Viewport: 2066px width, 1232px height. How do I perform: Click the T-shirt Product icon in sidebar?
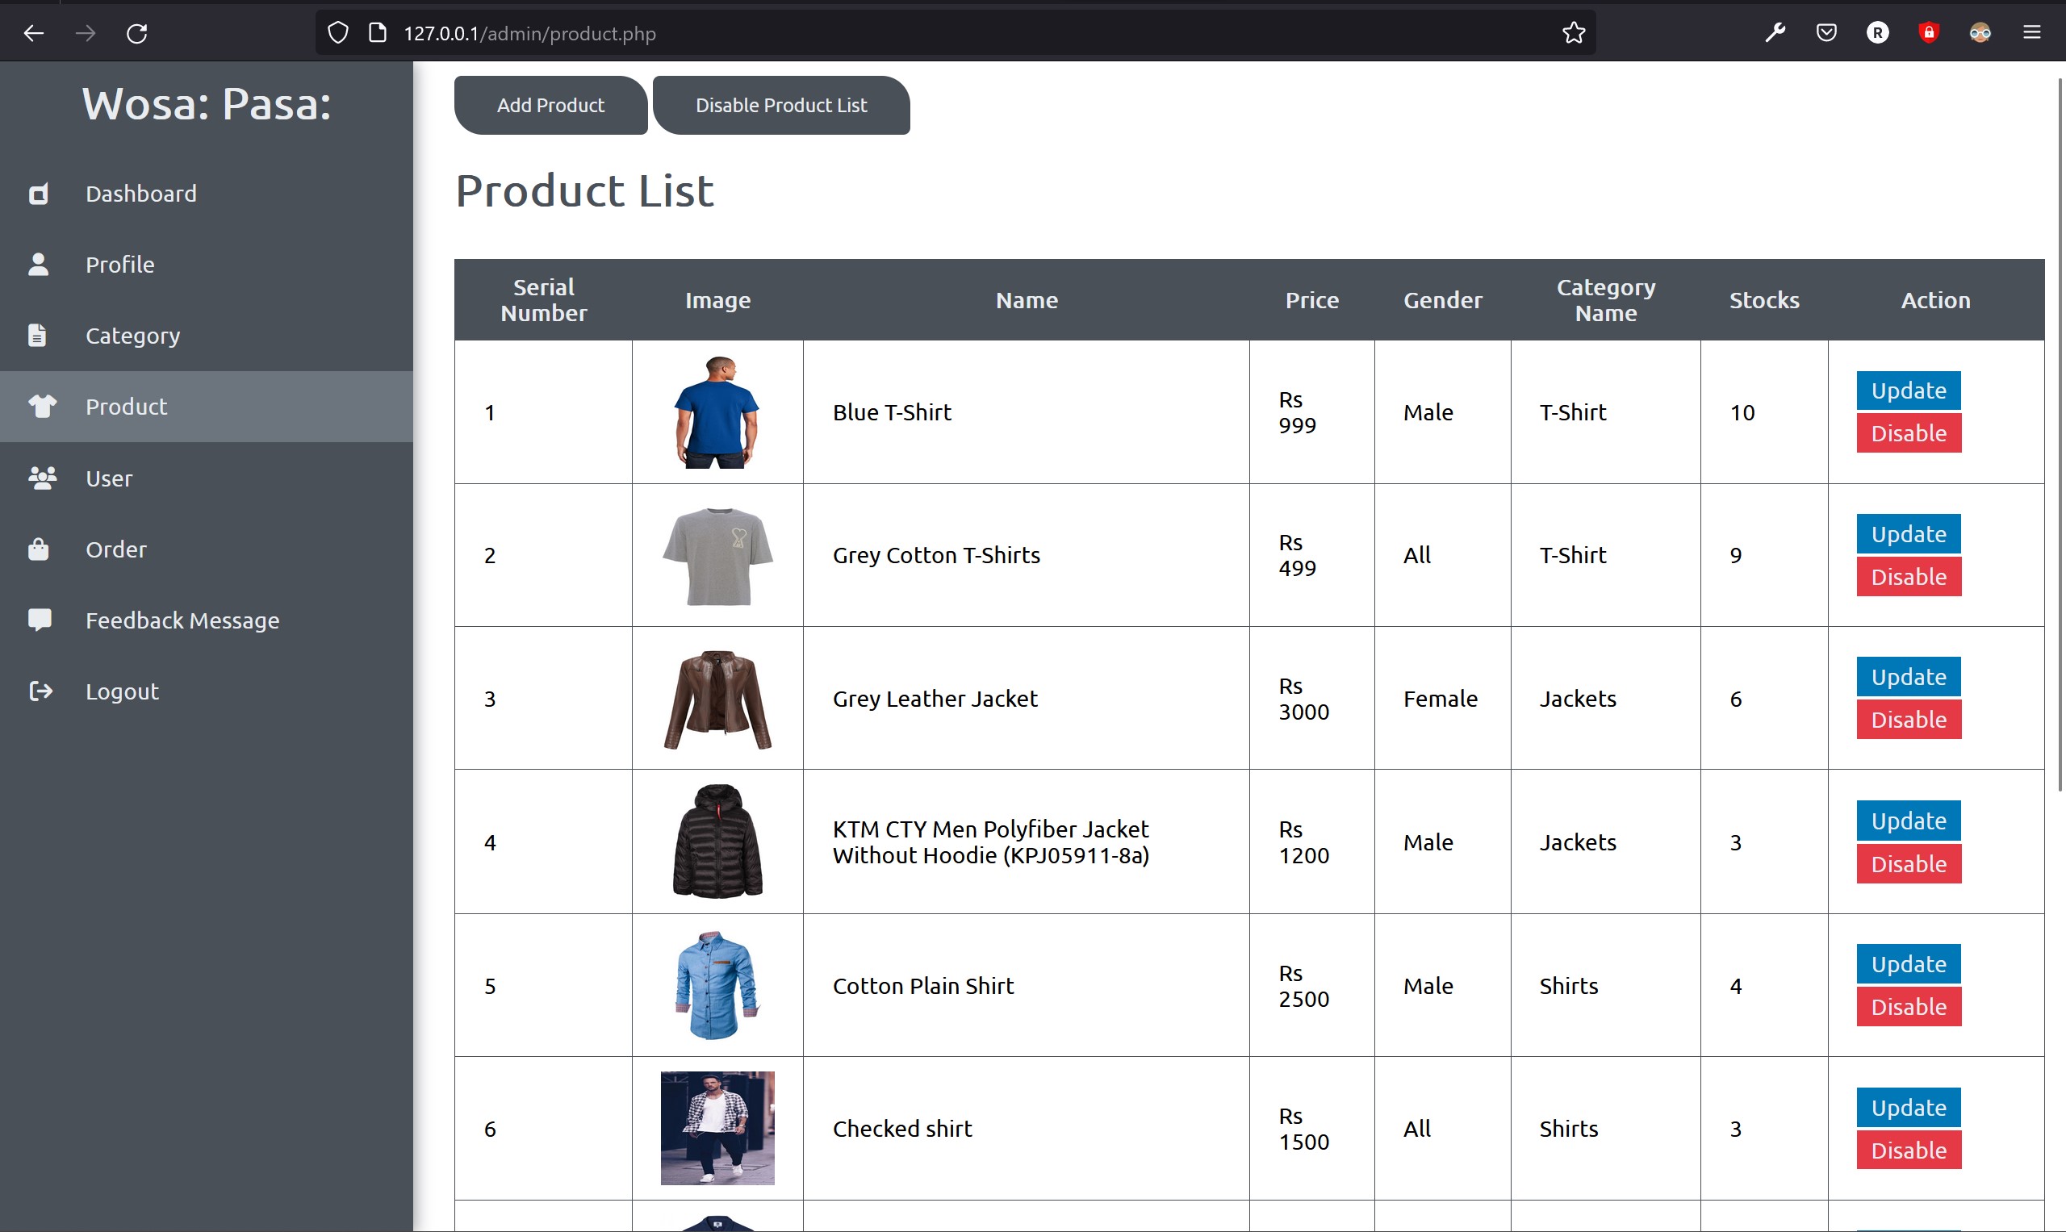click(41, 407)
